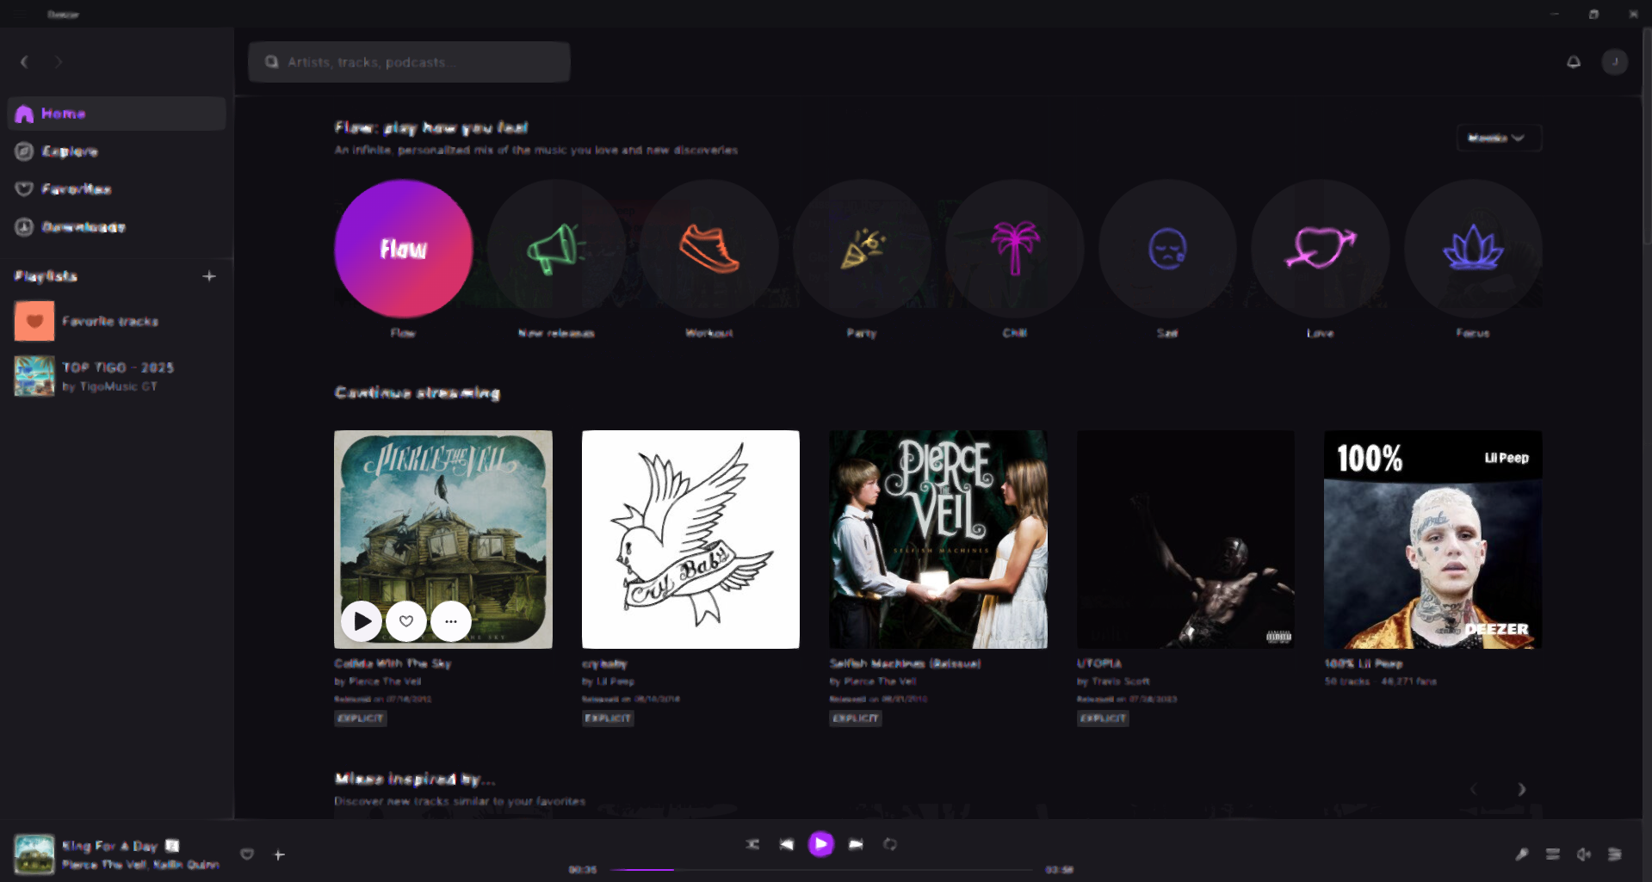Open the notifications bell

(1574, 62)
